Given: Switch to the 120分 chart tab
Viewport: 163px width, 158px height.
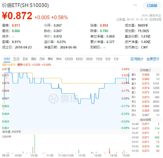Looking at the screenshot, I should (x=69, y=59).
